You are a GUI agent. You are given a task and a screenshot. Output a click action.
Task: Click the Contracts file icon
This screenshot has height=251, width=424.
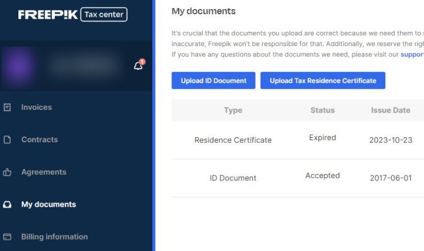pyautogui.click(x=7, y=139)
